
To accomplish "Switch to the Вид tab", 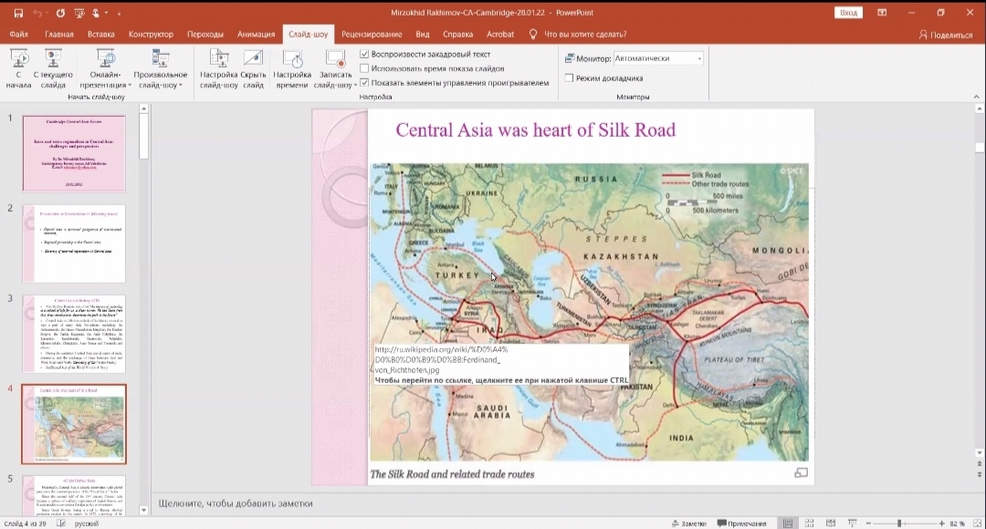I will (423, 35).
